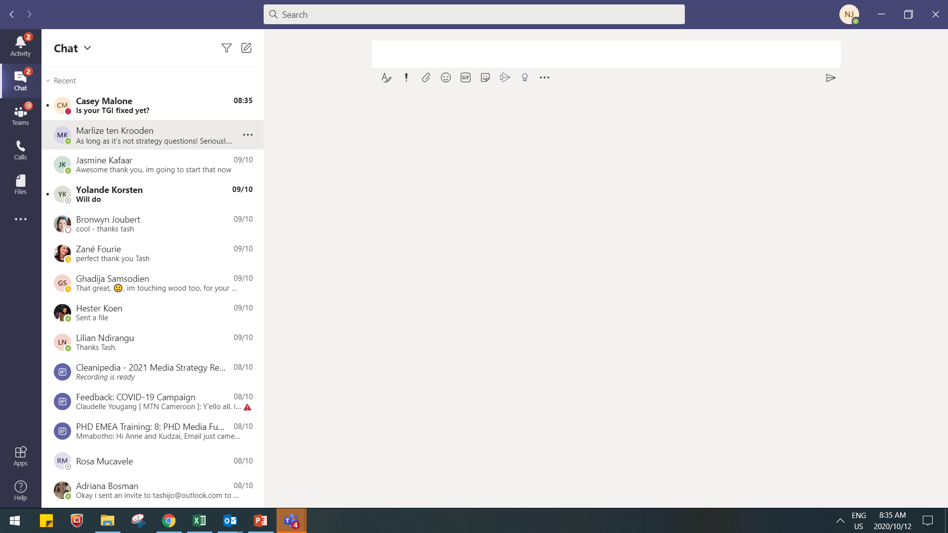Mark the message as important
948x533 pixels.
(x=406, y=77)
